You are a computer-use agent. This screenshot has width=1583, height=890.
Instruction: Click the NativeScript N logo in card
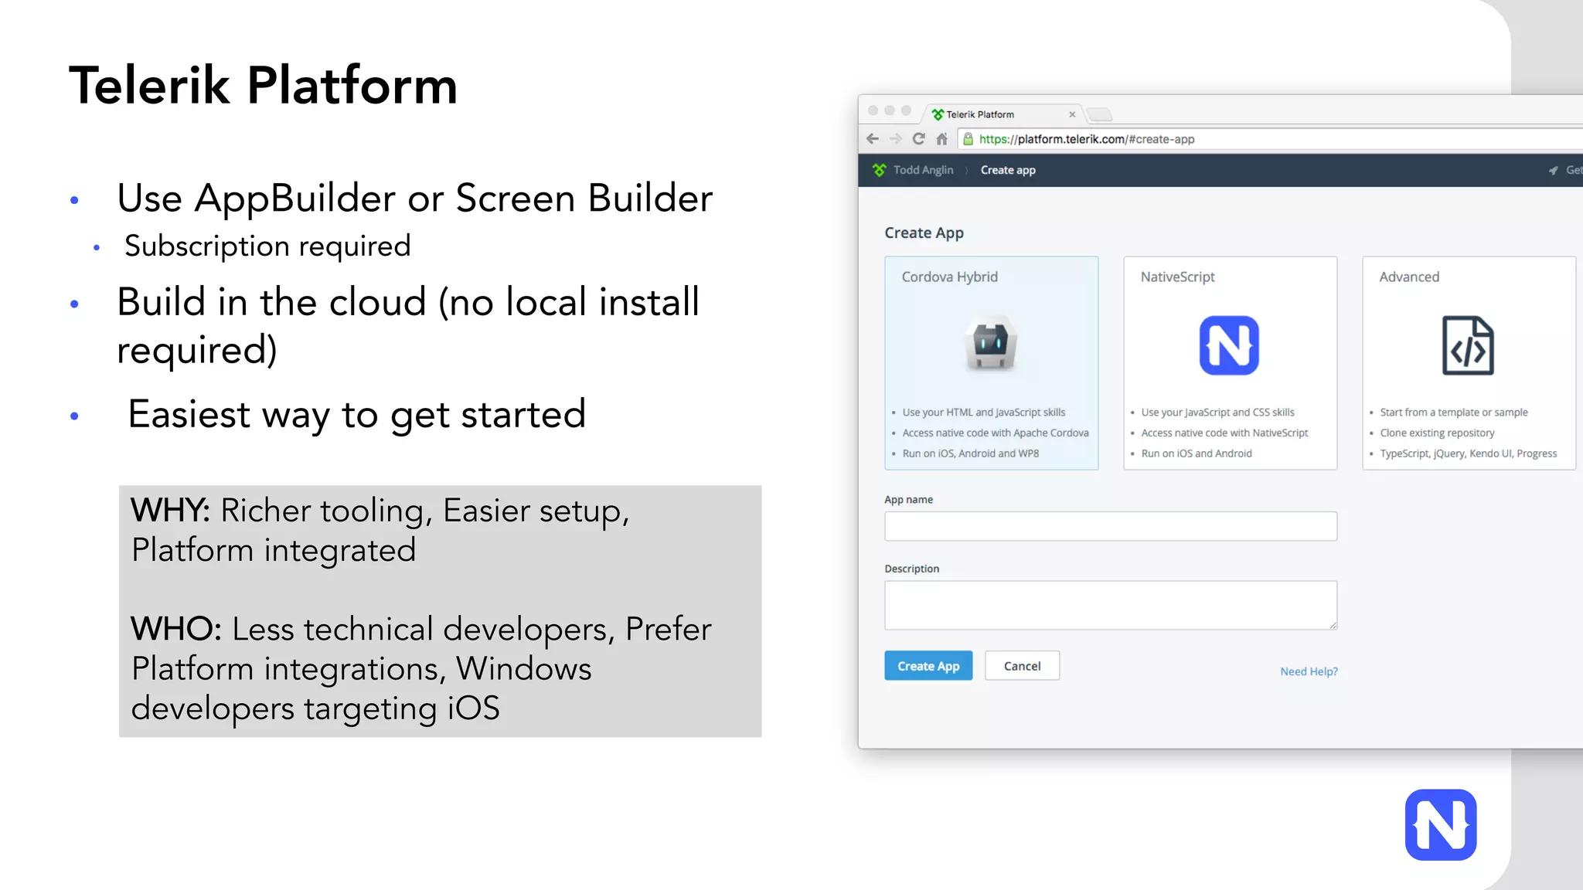click(1229, 345)
